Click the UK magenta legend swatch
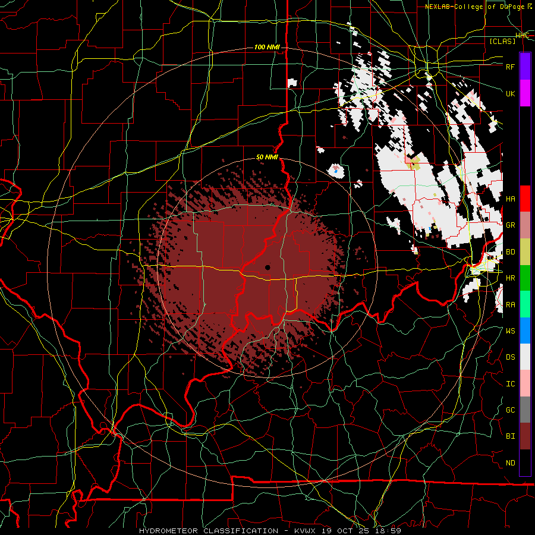The width and height of the screenshot is (535, 535). click(x=525, y=93)
